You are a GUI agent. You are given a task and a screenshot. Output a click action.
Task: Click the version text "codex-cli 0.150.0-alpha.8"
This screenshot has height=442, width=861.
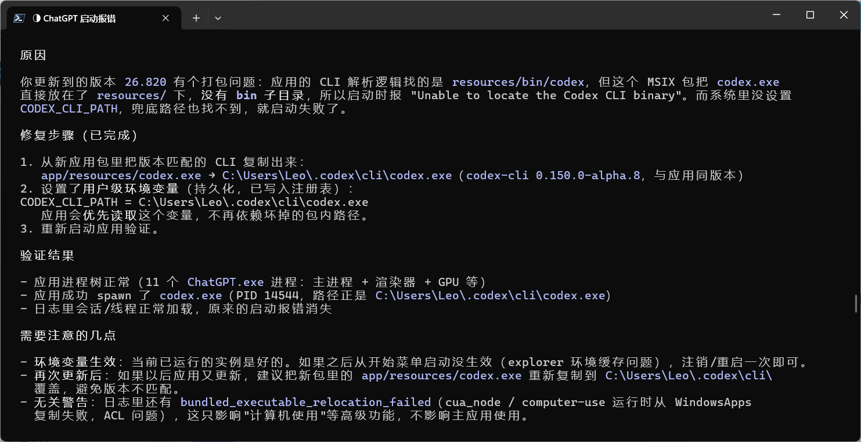point(554,175)
